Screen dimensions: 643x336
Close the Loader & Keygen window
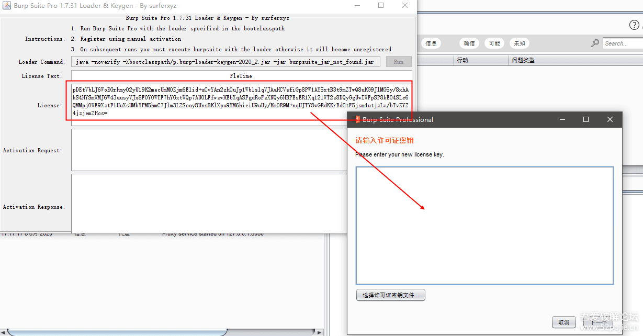click(x=405, y=6)
